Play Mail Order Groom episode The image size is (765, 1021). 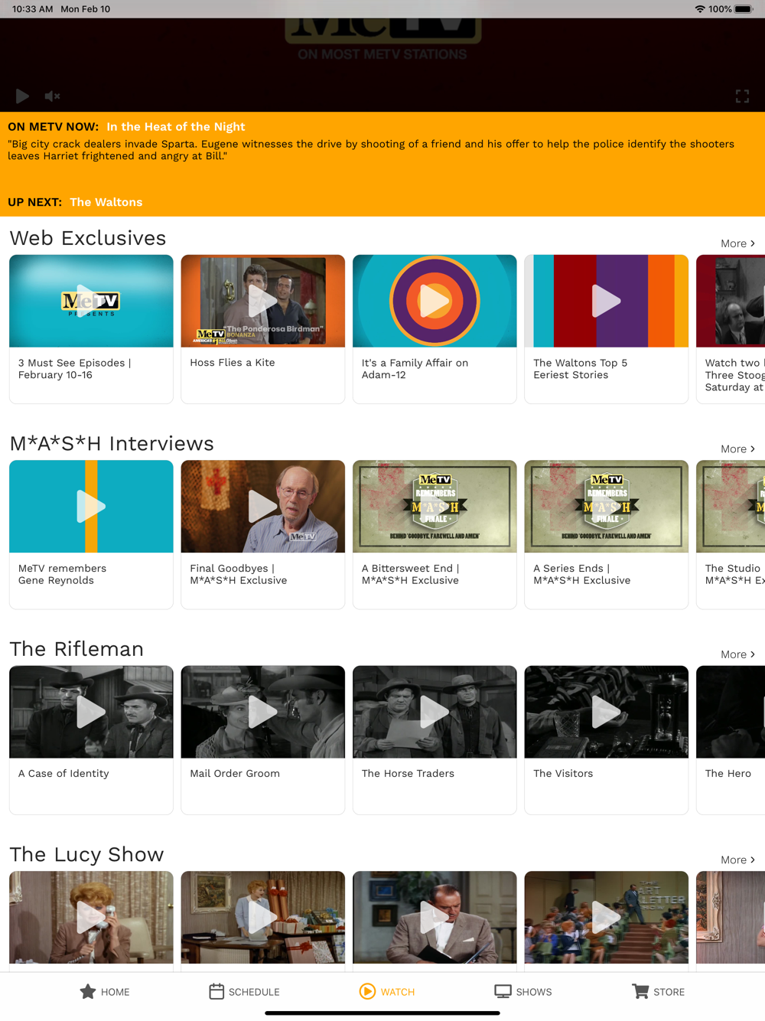262,712
